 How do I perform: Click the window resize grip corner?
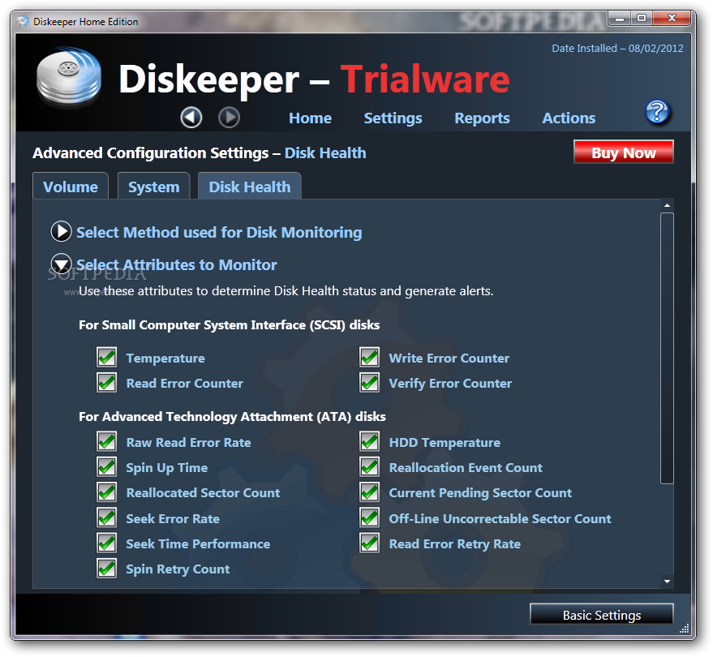[x=685, y=629]
